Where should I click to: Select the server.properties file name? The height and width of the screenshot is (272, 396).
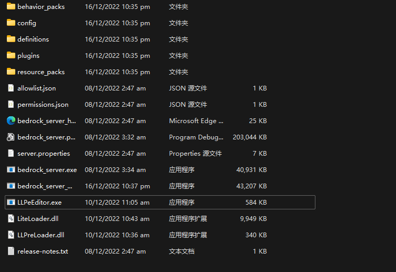coord(44,154)
